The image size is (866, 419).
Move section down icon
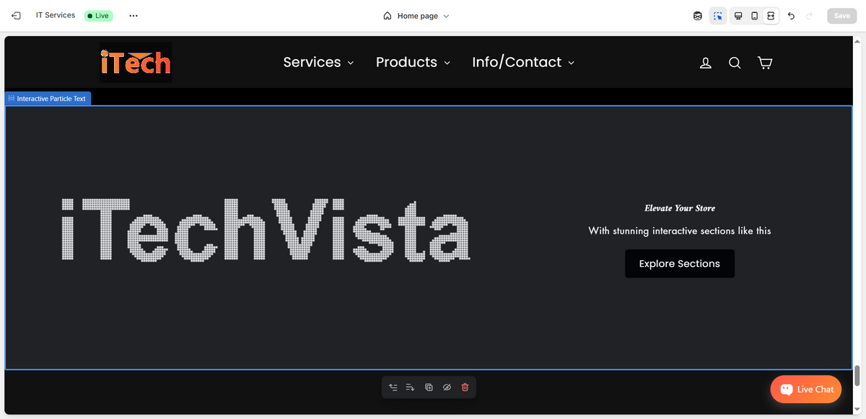point(411,387)
